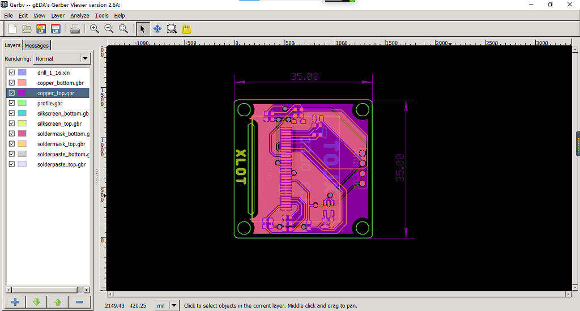Click canvas vertical scrollbar down arrow

[575, 287]
